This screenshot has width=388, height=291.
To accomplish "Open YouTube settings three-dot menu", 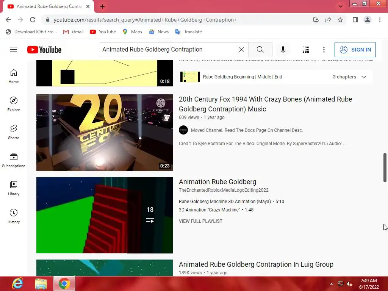I will coord(324,50).
